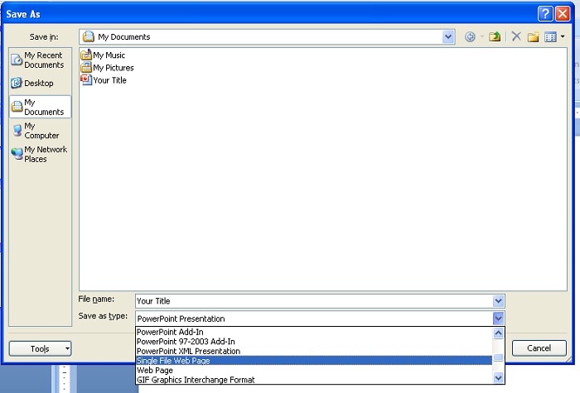The image size is (580, 393).
Task: Select the My Pictures folder
Action: click(107, 68)
